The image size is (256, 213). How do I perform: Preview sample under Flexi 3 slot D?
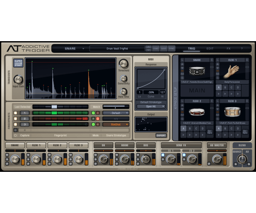tap(238, 135)
